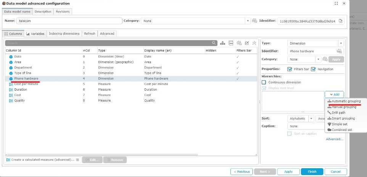Click the copy identifier icon beside the hash
Image resolution: width=367 pixels, height=177 pixels.
(x=341, y=21)
